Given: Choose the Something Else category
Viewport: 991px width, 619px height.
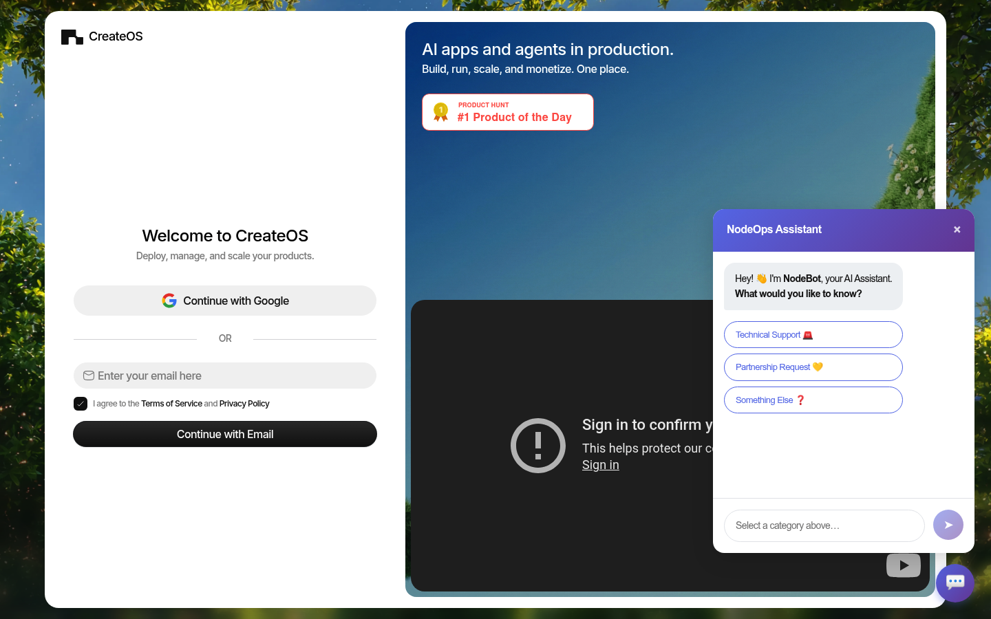Looking at the screenshot, I should (813, 400).
